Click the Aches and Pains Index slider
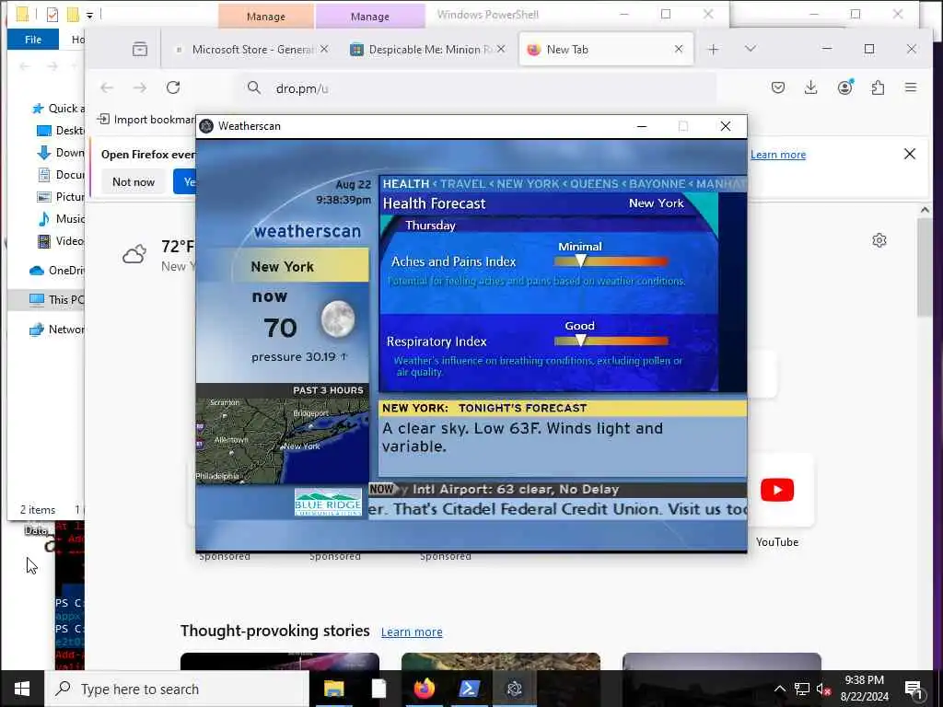943x707 pixels. (x=611, y=261)
